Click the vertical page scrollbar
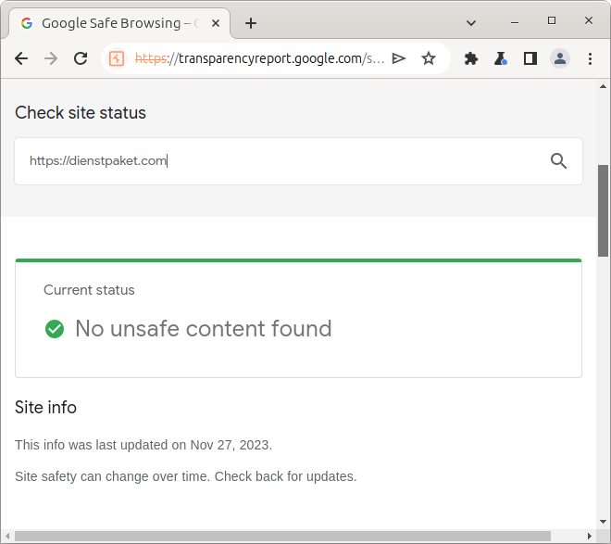The width and height of the screenshot is (611, 544). pos(604,209)
